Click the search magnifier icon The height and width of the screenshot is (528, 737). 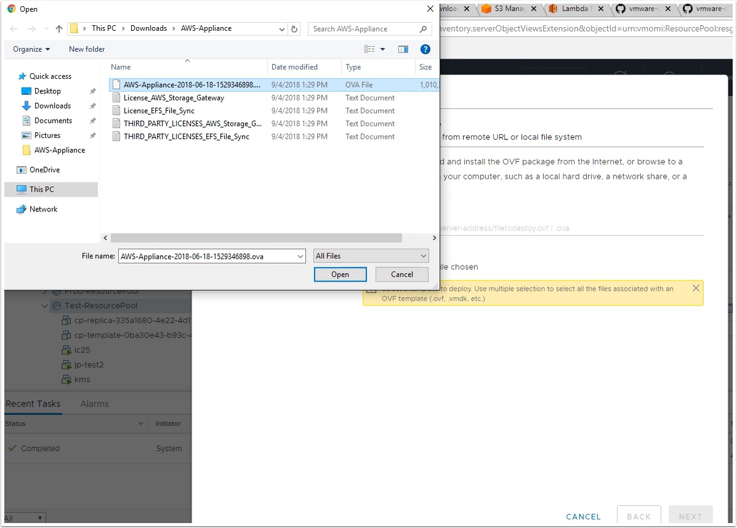[423, 29]
